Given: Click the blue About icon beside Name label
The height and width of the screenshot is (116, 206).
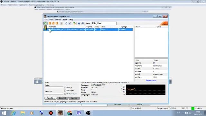Looking at the screenshot, I should coord(82,23).
